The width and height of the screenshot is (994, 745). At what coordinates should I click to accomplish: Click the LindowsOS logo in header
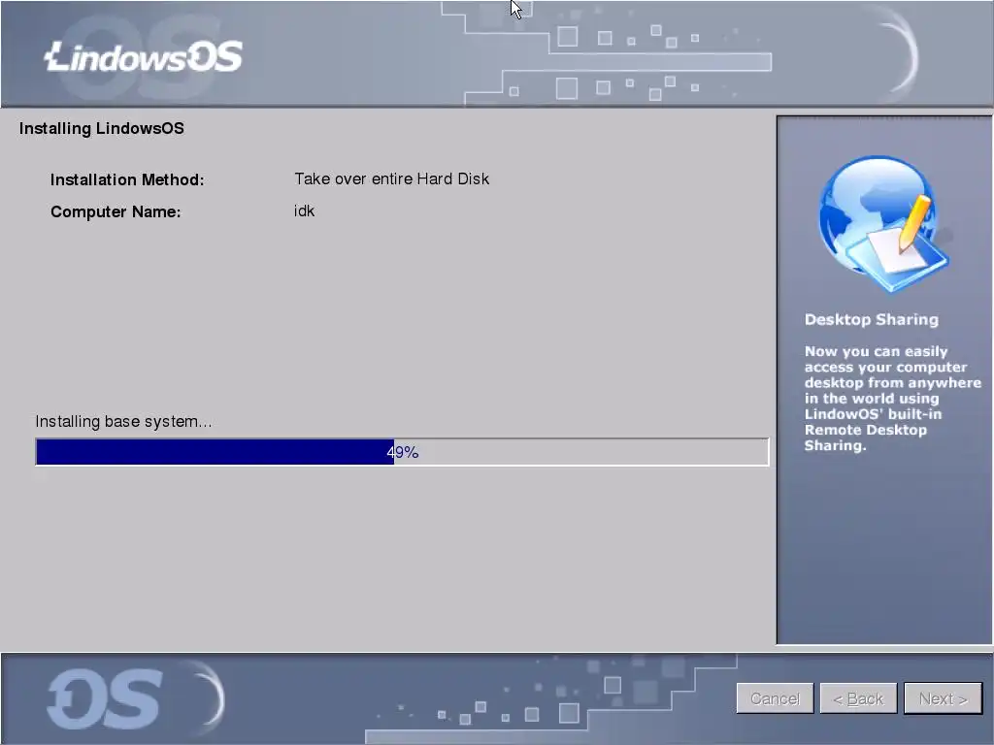point(144,56)
